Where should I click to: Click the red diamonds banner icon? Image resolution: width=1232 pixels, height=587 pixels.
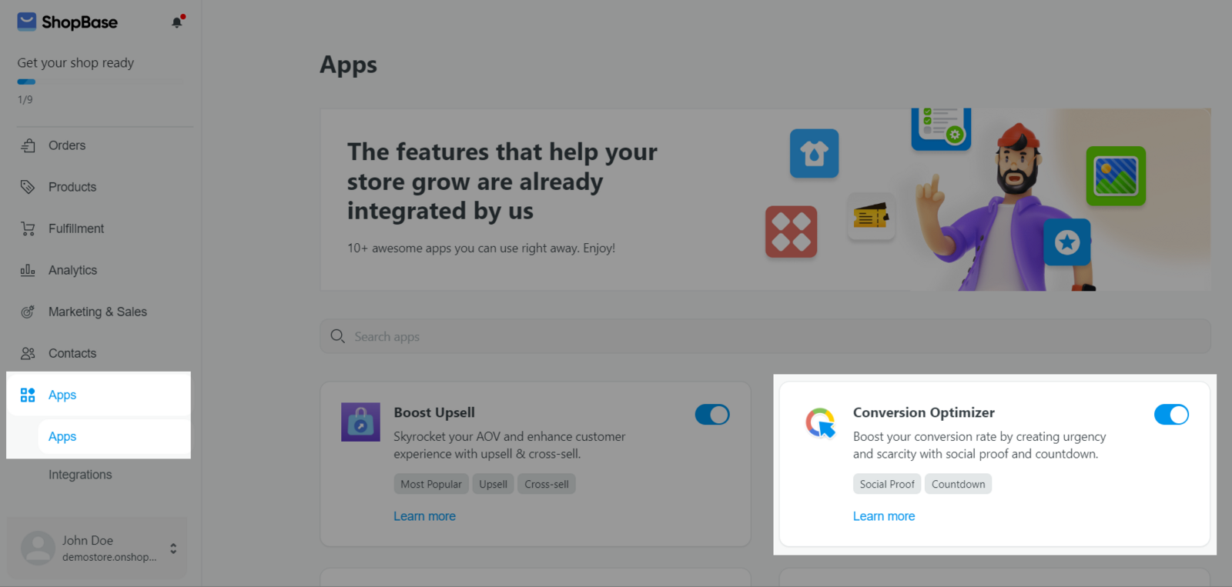click(x=791, y=232)
